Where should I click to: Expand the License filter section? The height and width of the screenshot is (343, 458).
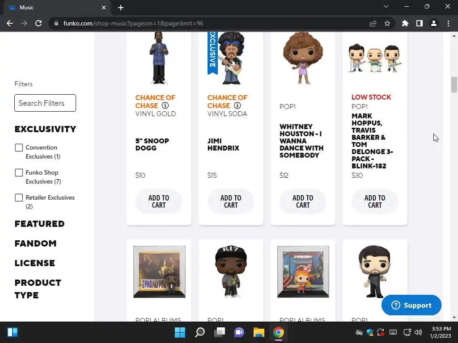(34, 263)
